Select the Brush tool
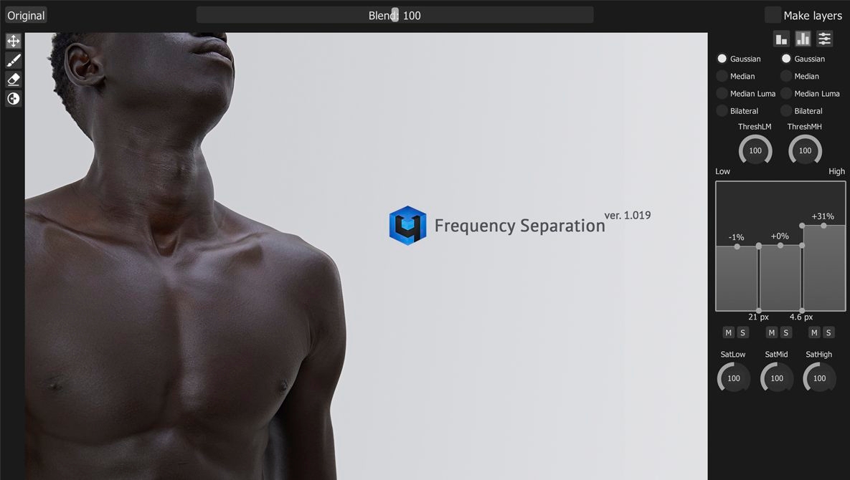The height and width of the screenshot is (480, 850). pyautogui.click(x=13, y=60)
